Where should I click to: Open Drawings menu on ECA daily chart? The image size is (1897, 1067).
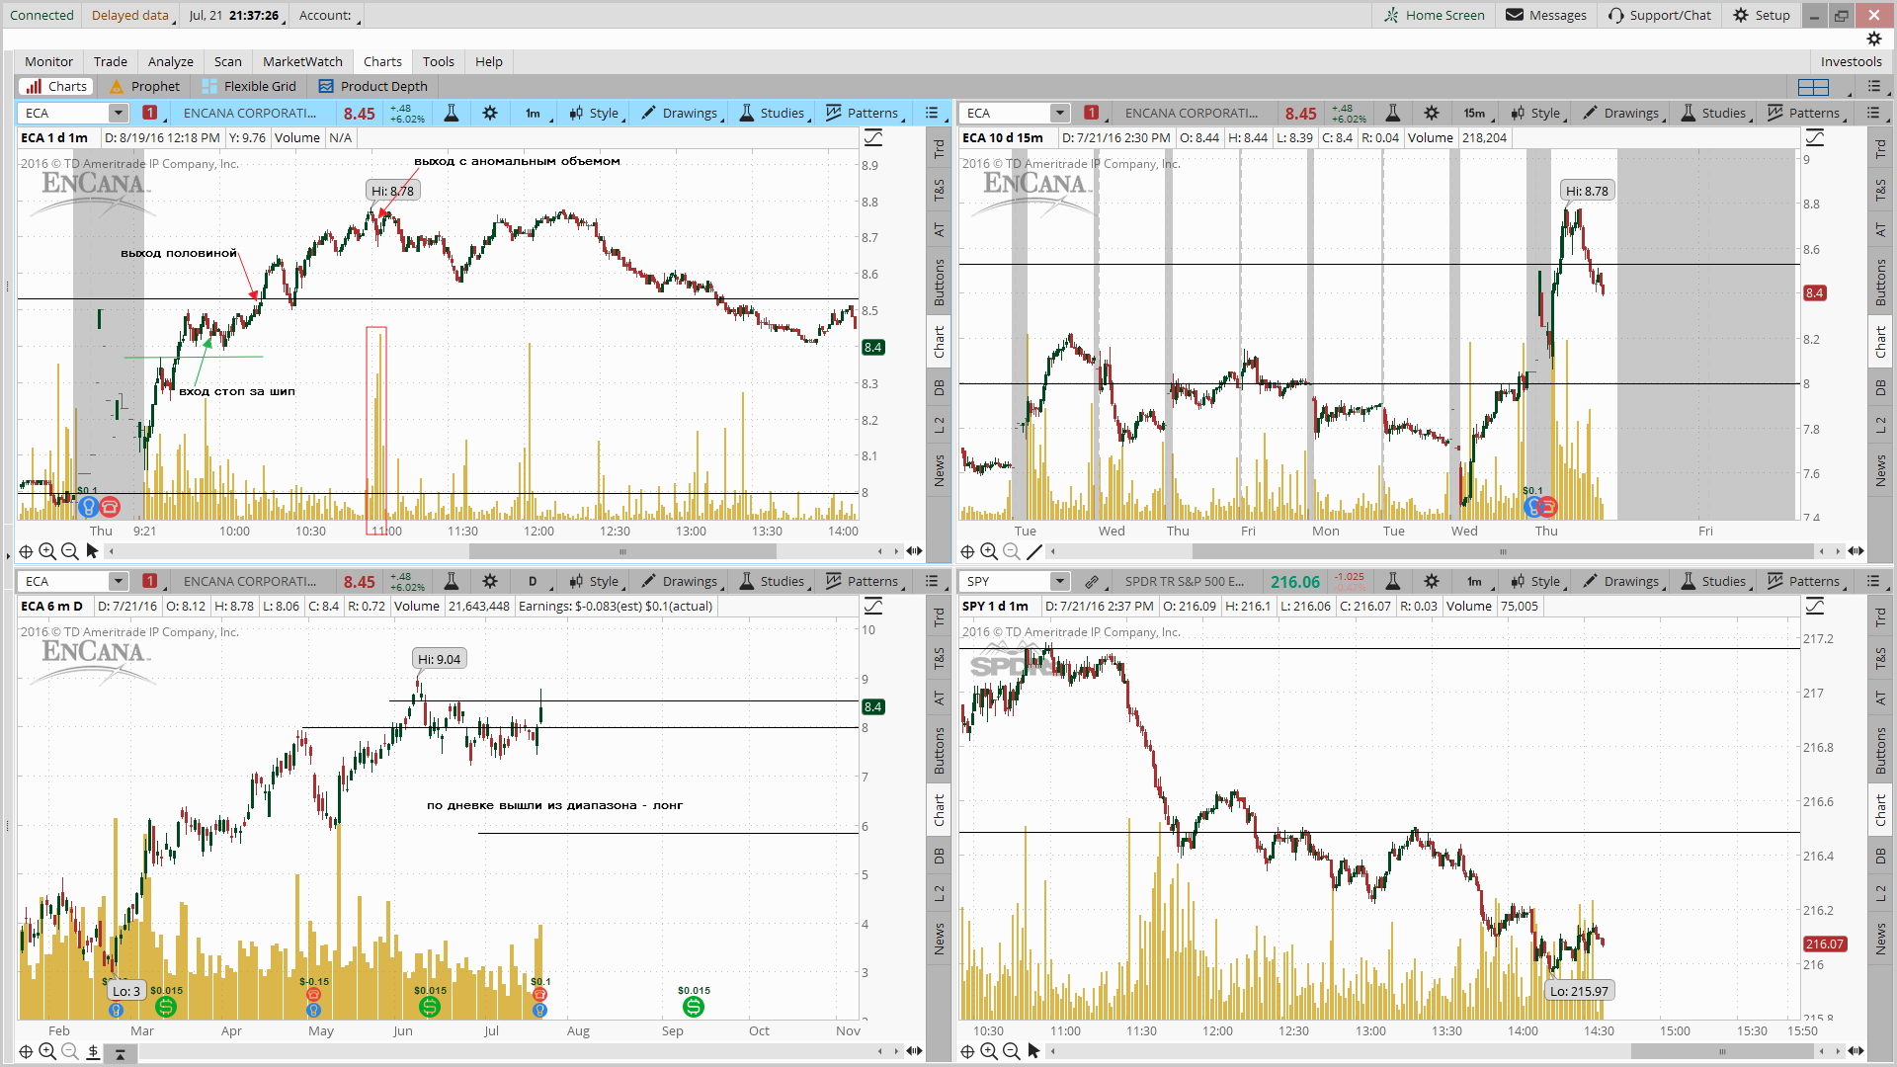pos(684,581)
